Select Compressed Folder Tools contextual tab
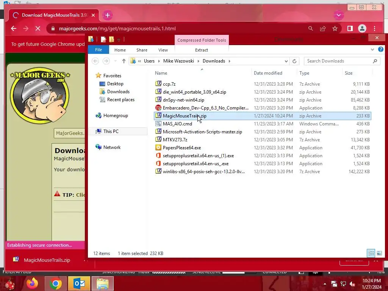Image resolution: width=388 pixels, height=291 pixels. [x=202, y=40]
